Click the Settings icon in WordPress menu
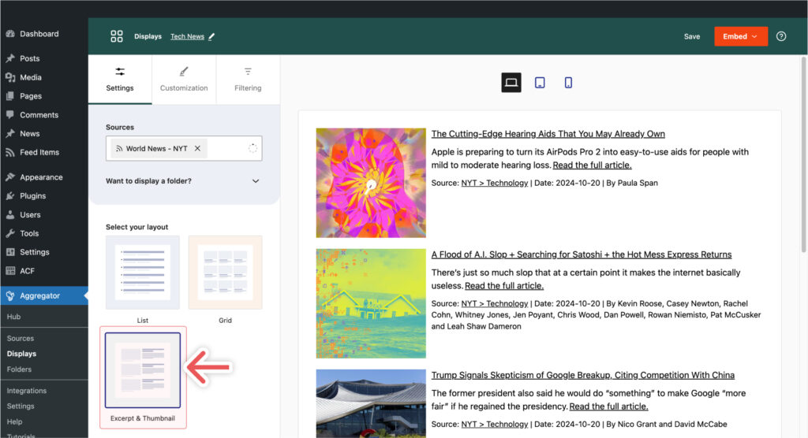Image resolution: width=808 pixels, height=438 pixels. click(x=10, y=252)
